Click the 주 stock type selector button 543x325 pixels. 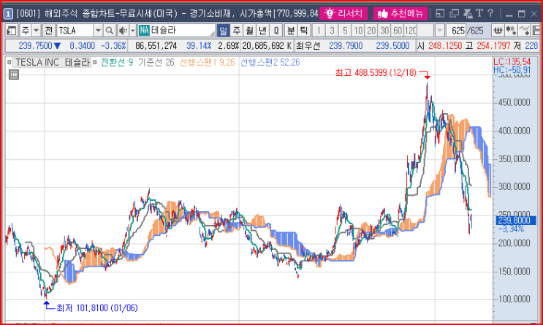(25, 31)
